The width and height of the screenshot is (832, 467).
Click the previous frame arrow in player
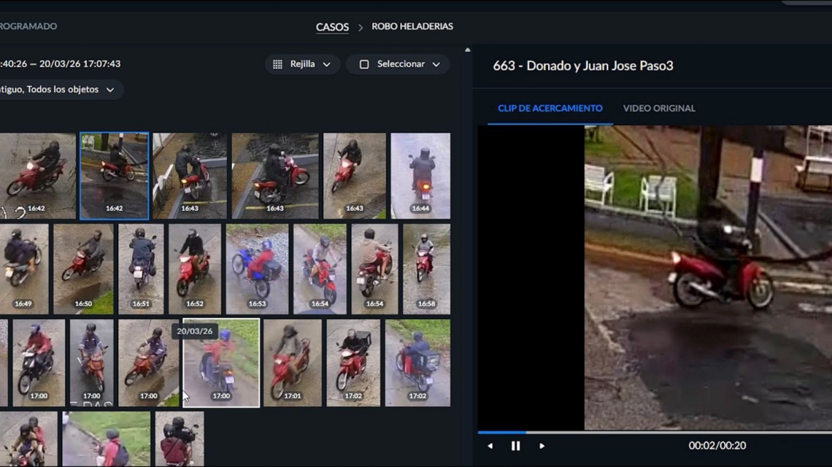tap(490, 446)
